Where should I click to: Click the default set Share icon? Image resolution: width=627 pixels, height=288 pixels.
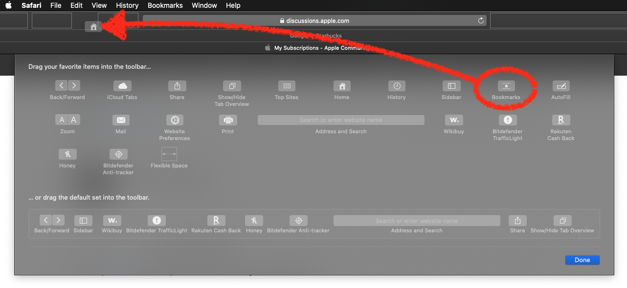click(x=517, y=221)
